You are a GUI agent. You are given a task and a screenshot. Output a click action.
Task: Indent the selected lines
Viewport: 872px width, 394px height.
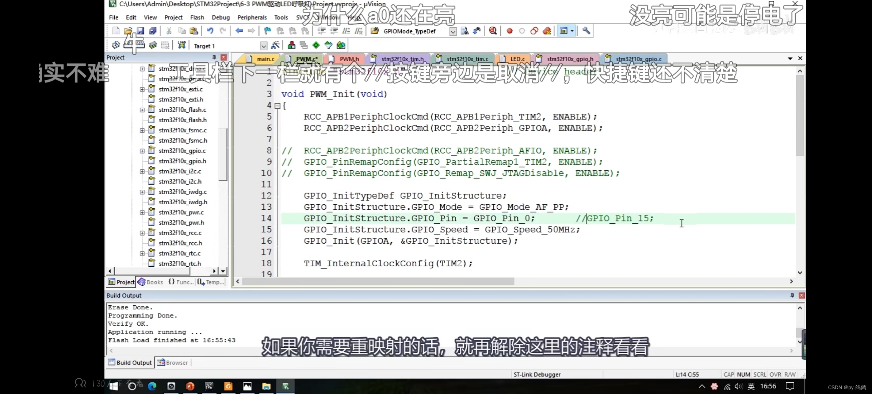tap(321, 31)
